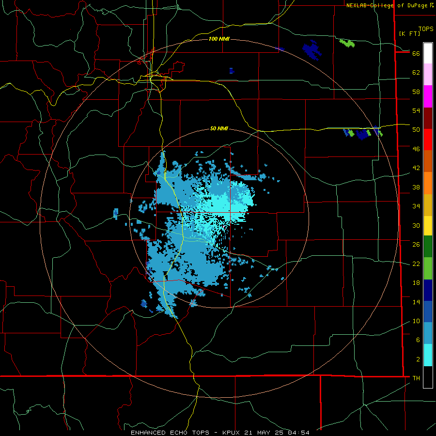Click the "42" legend value
This screenshot has width=436, height=436.
pos(416,168)
